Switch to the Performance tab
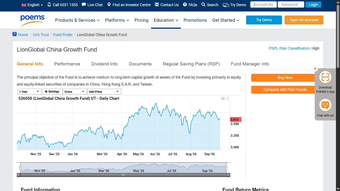Image resolution: width=340 pixels, height=191 pixels. pyautogui.click(x=67, y=64)
